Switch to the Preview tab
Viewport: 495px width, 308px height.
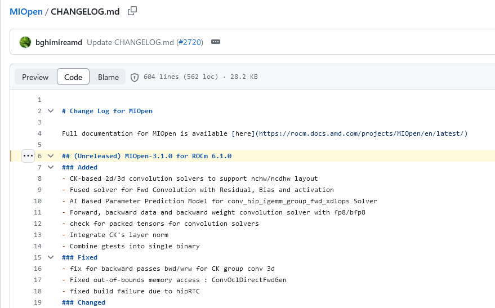(x=35, y=77)
